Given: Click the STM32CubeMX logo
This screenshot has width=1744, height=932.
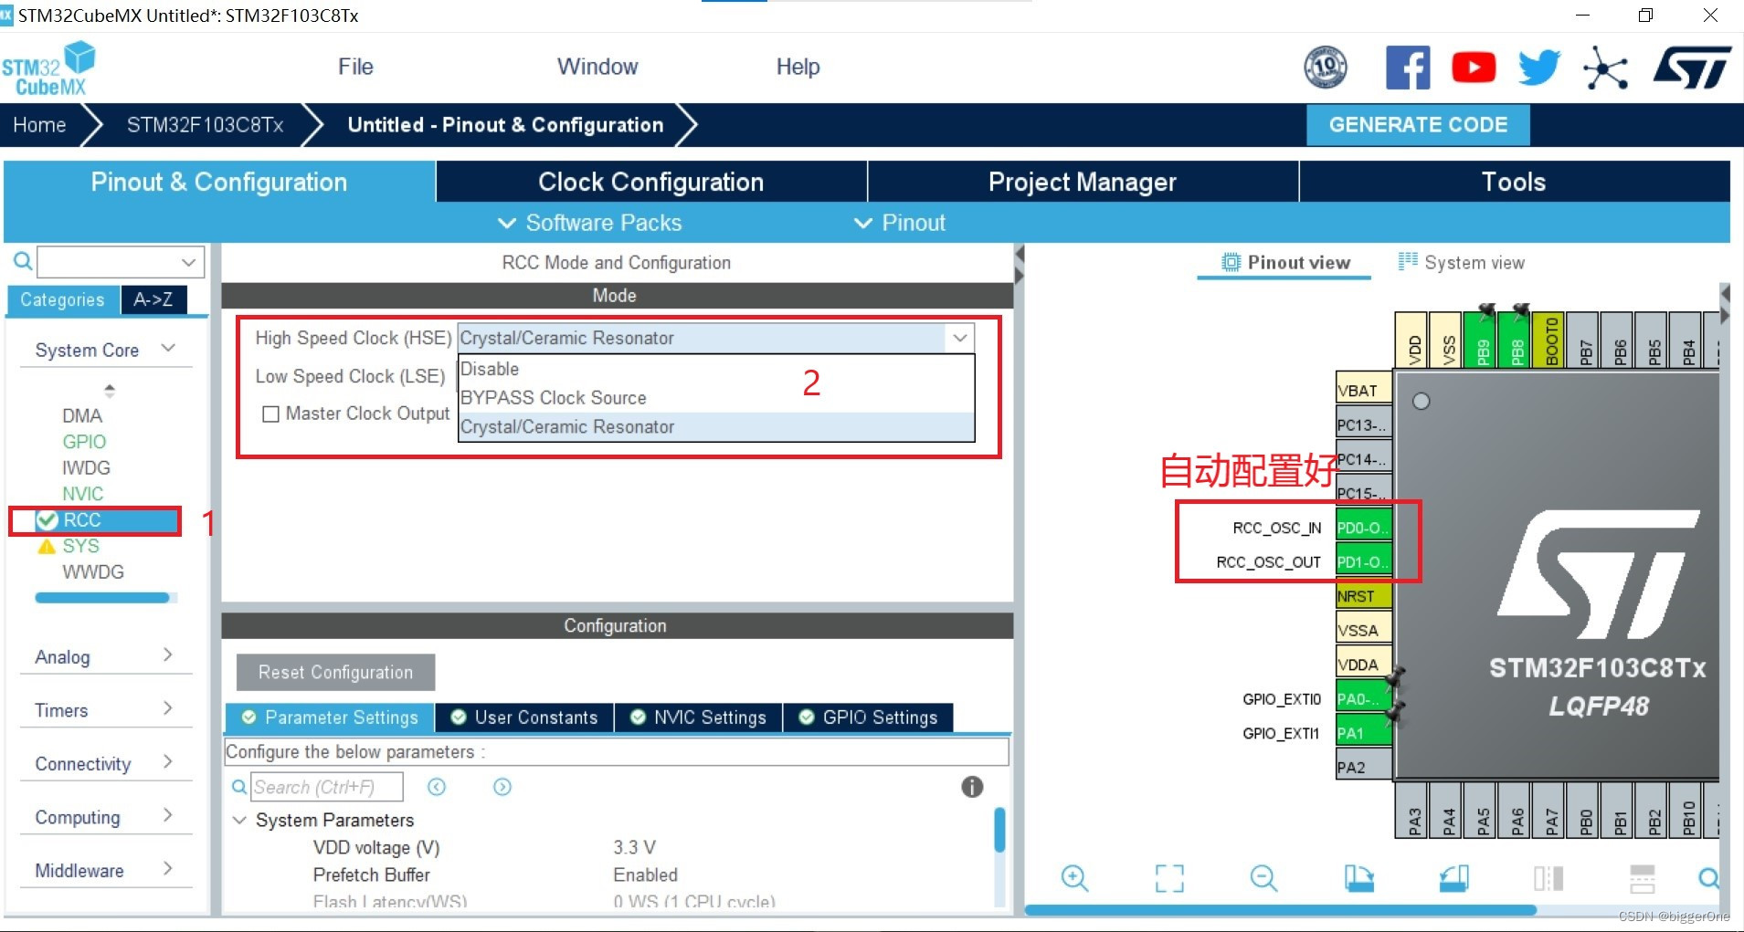Looking at the screenshot, I should [48, 68].
